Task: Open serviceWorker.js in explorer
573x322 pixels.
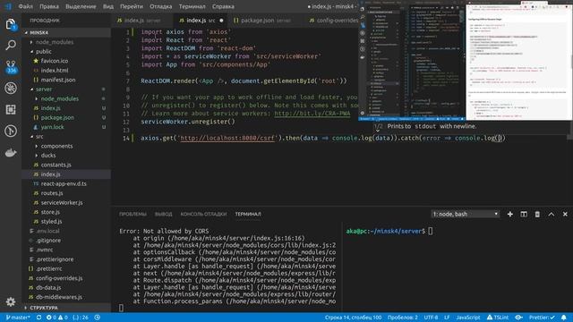Action: (x=62, y=203)
